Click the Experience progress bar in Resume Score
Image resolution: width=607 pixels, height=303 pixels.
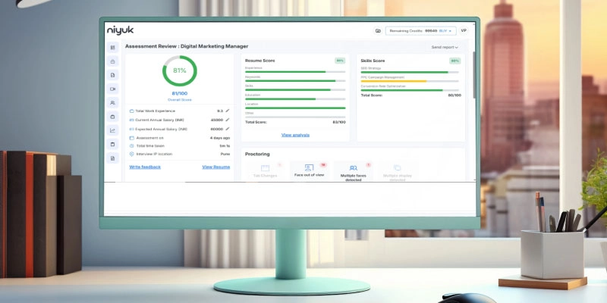click(x=295, y=72)
